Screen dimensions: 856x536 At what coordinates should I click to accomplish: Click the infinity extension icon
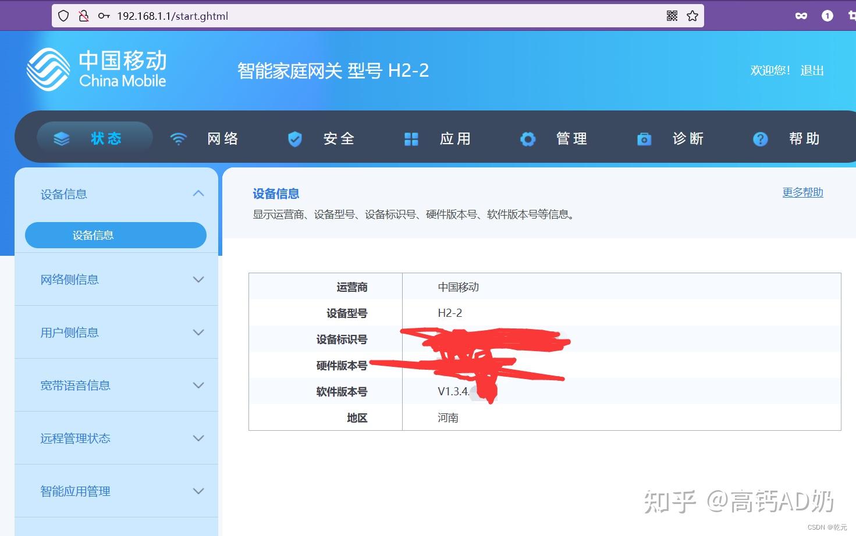pos(801,16)
